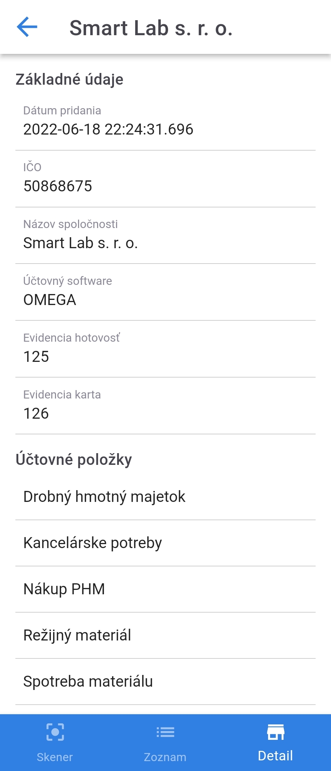Select the IČO value 50868675
Viewport: 331px width, 771px height.
coord(58,186)
